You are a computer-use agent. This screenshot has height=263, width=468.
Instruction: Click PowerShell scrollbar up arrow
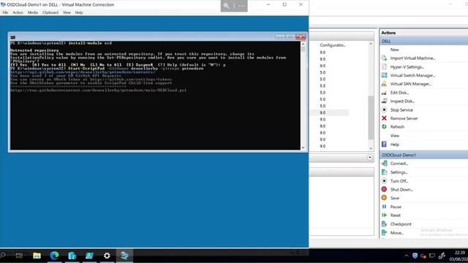(303, 44)
